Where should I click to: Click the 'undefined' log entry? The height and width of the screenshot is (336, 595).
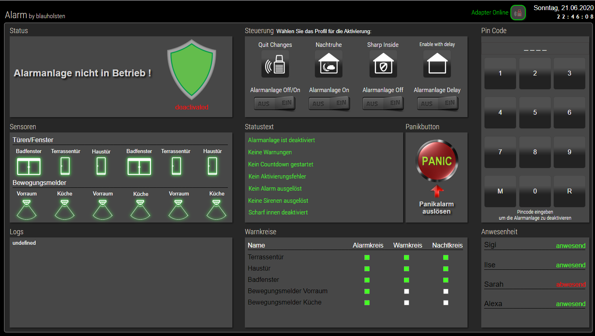24,243
